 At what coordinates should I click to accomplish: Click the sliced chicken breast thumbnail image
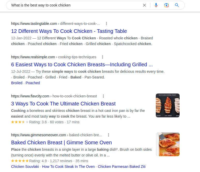[x=168, y=105]
